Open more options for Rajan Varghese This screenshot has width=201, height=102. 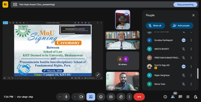coord(191,75)
